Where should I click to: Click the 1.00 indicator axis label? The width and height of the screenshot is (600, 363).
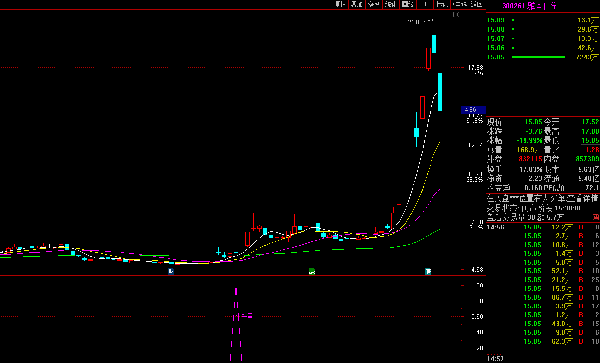click(477, 286)
